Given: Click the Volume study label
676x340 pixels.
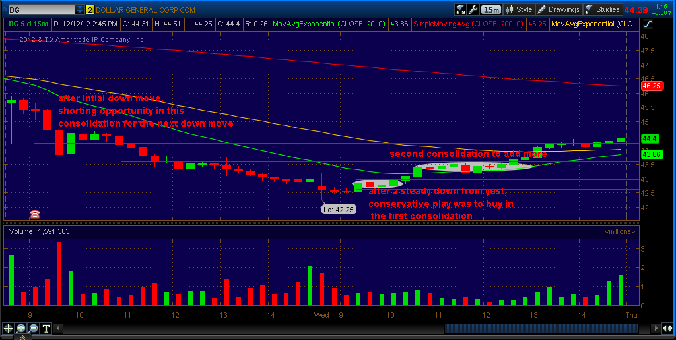Looking at the screenshot, I should (x=20, y=231).
